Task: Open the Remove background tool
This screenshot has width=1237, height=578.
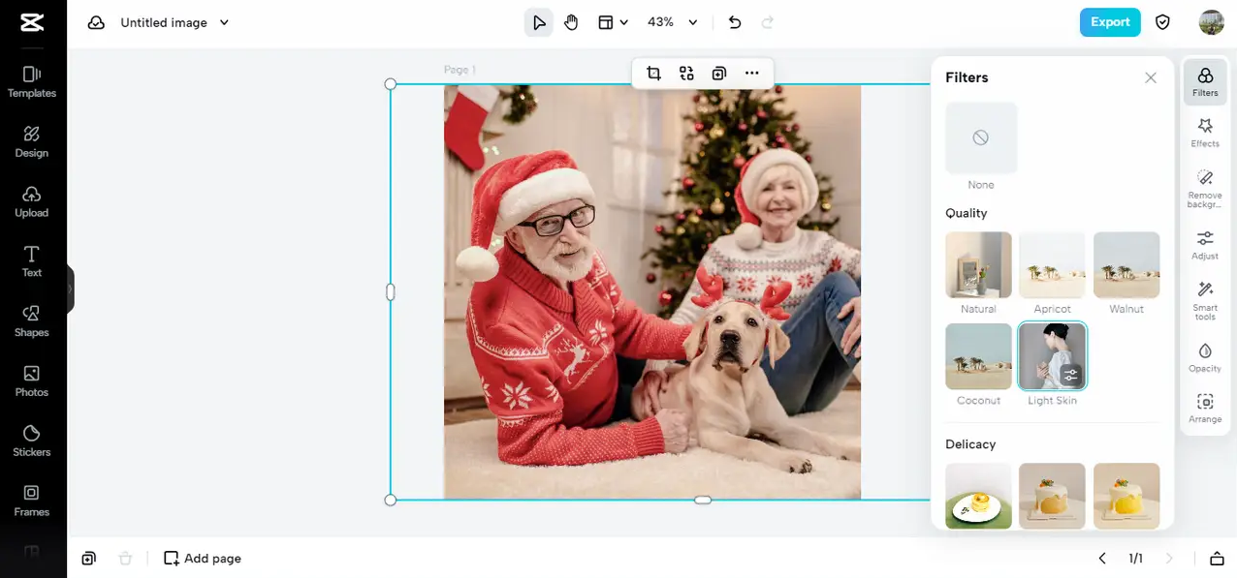Action: (x=1205, y=189)
